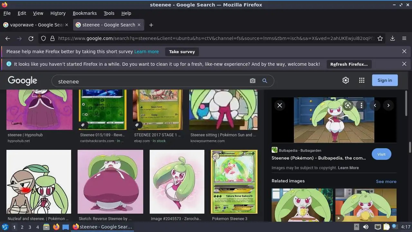Open the STEENEE 2017 STAGE 1 ebay image
Viewport: 412px width, 232px height.
pyautogui.click(x=158, y=110)
